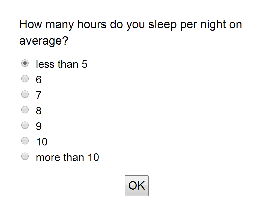
Task: Choose the "6" hours option
Action: [x=25, y=79]
